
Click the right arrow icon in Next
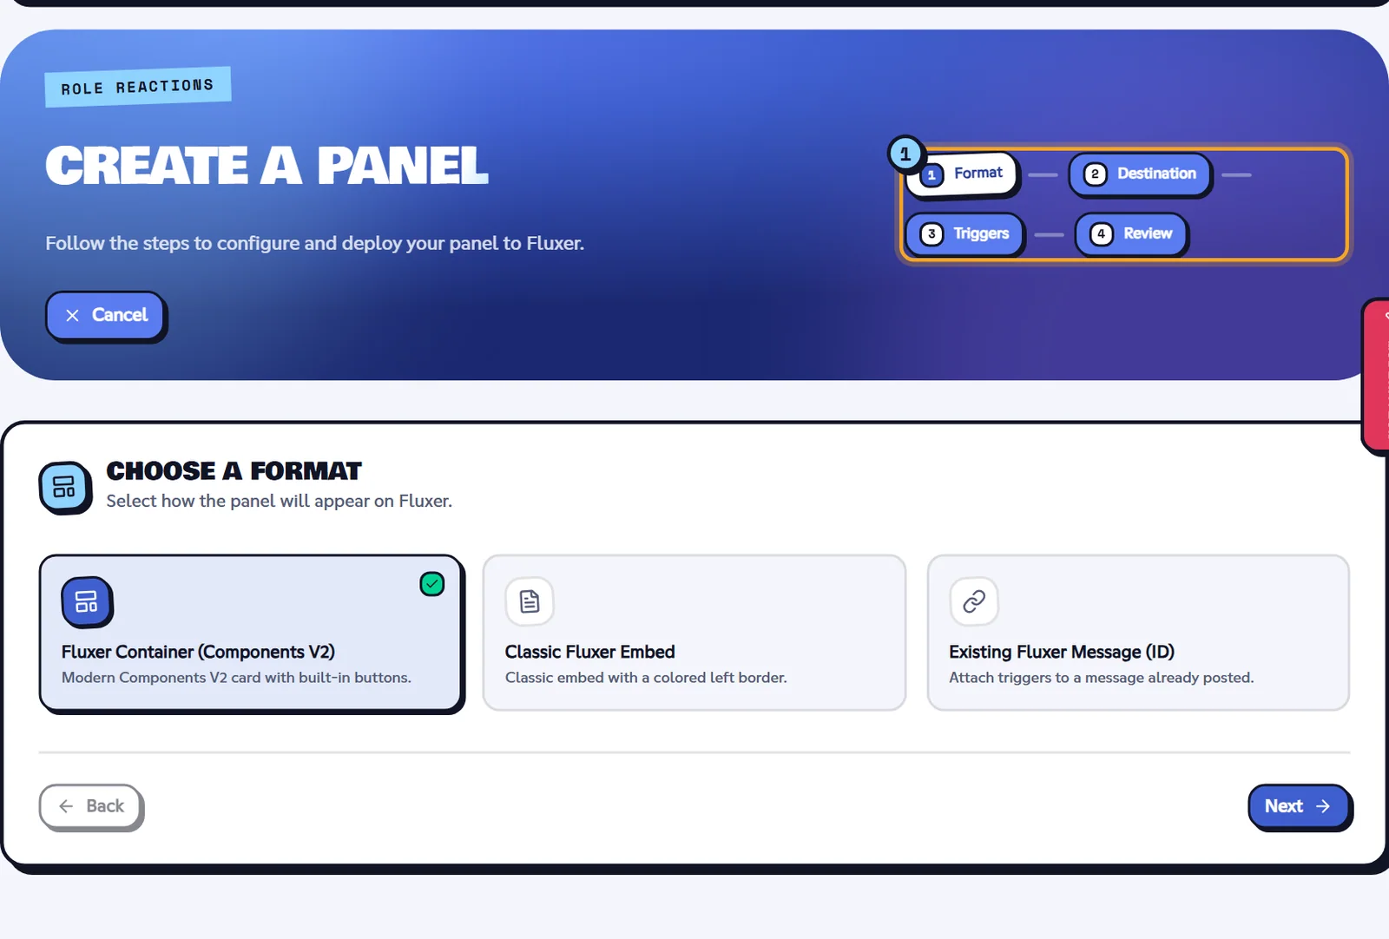pos(1323,806)
